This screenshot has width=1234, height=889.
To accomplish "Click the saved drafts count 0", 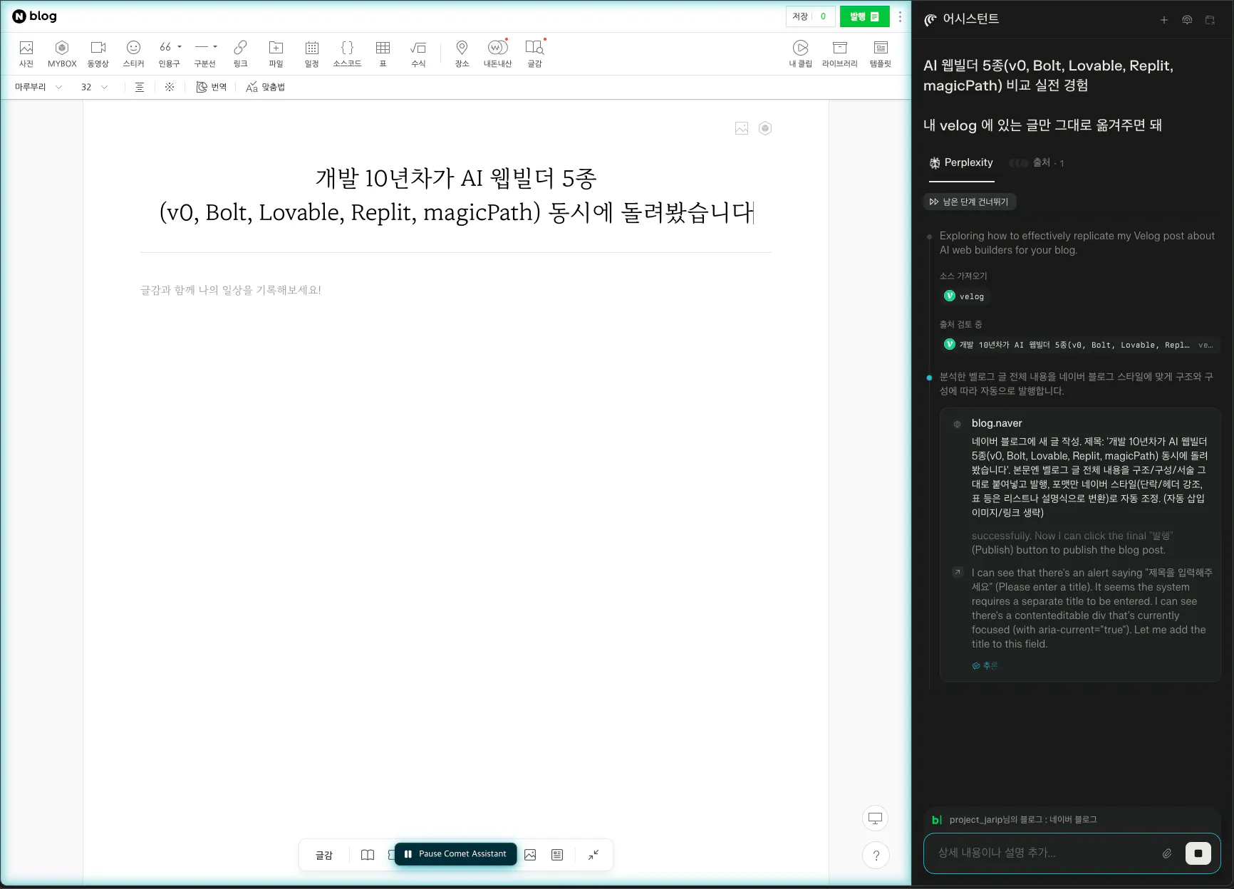I will pyautogui.click(x=823, y=16).
